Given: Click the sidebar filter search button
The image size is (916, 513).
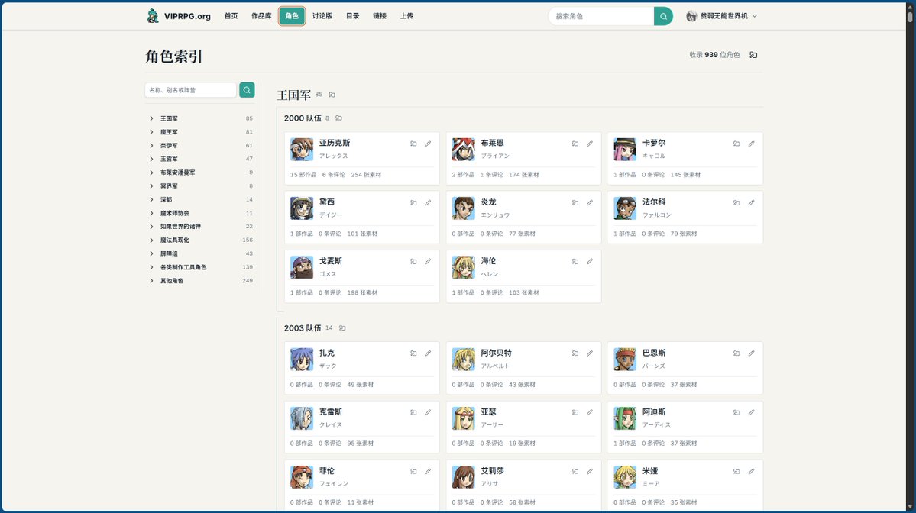Looking at the screenshot, I should [x=247, y=90].
